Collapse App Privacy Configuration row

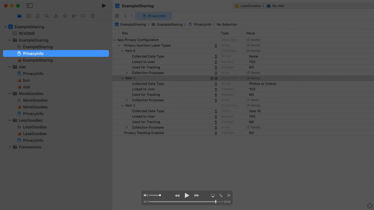pos(115,40)
